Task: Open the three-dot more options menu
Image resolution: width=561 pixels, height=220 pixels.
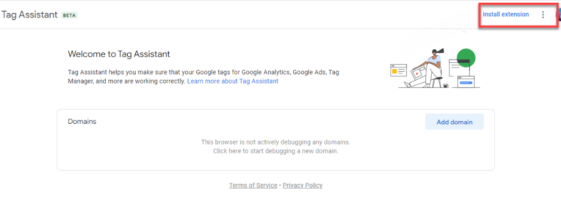Action: pos(543,15)
